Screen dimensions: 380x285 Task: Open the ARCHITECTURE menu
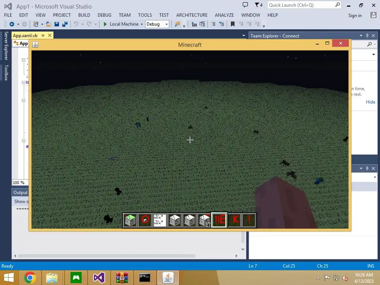click(x=192, y=15)
